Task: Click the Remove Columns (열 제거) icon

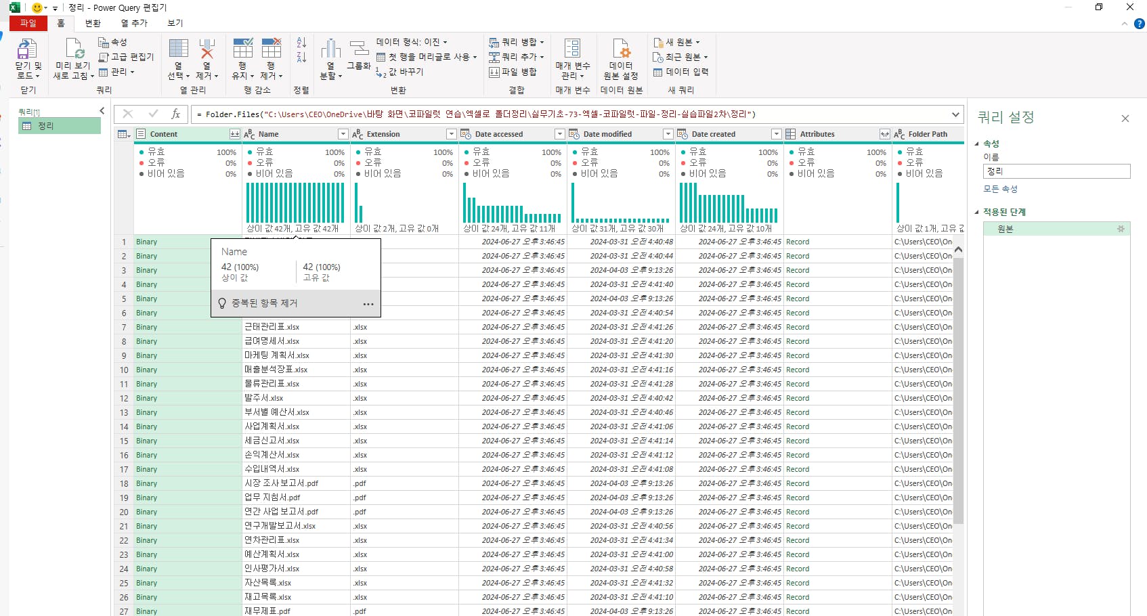Action: point(207,49)
